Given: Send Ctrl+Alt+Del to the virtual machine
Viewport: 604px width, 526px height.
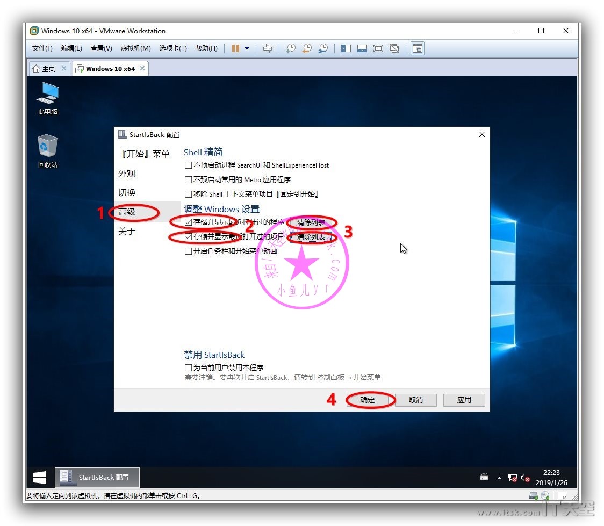Looking at the screenshot, I should (x=267, y=48).
